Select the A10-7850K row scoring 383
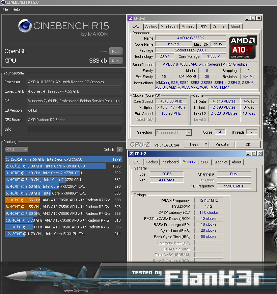 [x=63, y=200]
